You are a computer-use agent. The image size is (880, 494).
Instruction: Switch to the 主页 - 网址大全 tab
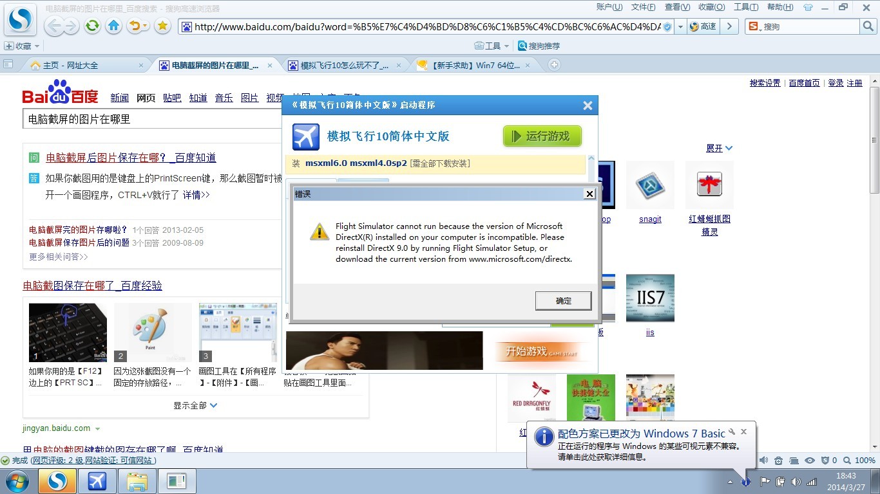click(86, 66)
